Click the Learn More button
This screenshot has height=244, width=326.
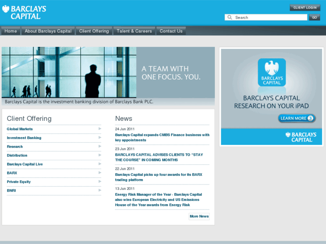[297, 118]
